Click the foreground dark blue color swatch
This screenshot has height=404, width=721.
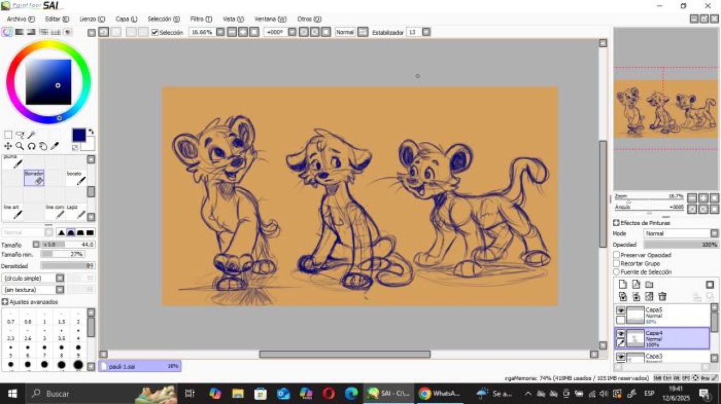tap(79, 135)
